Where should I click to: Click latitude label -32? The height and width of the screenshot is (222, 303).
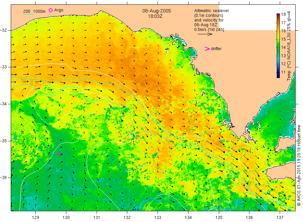[x=3, y=30]
